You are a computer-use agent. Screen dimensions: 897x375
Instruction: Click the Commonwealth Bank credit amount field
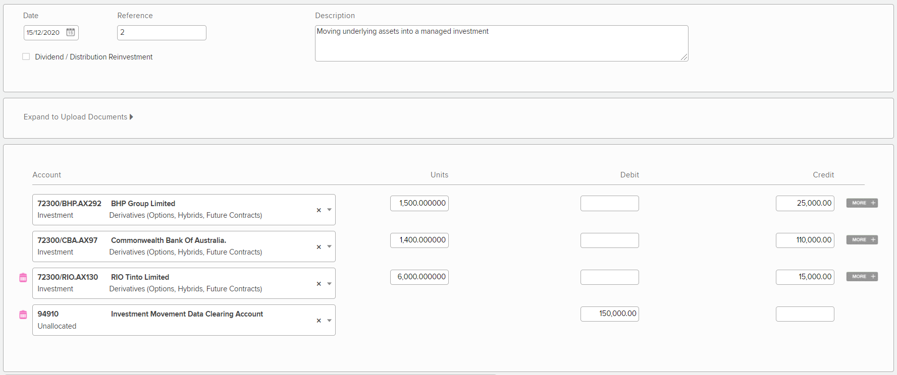[805, 240]
